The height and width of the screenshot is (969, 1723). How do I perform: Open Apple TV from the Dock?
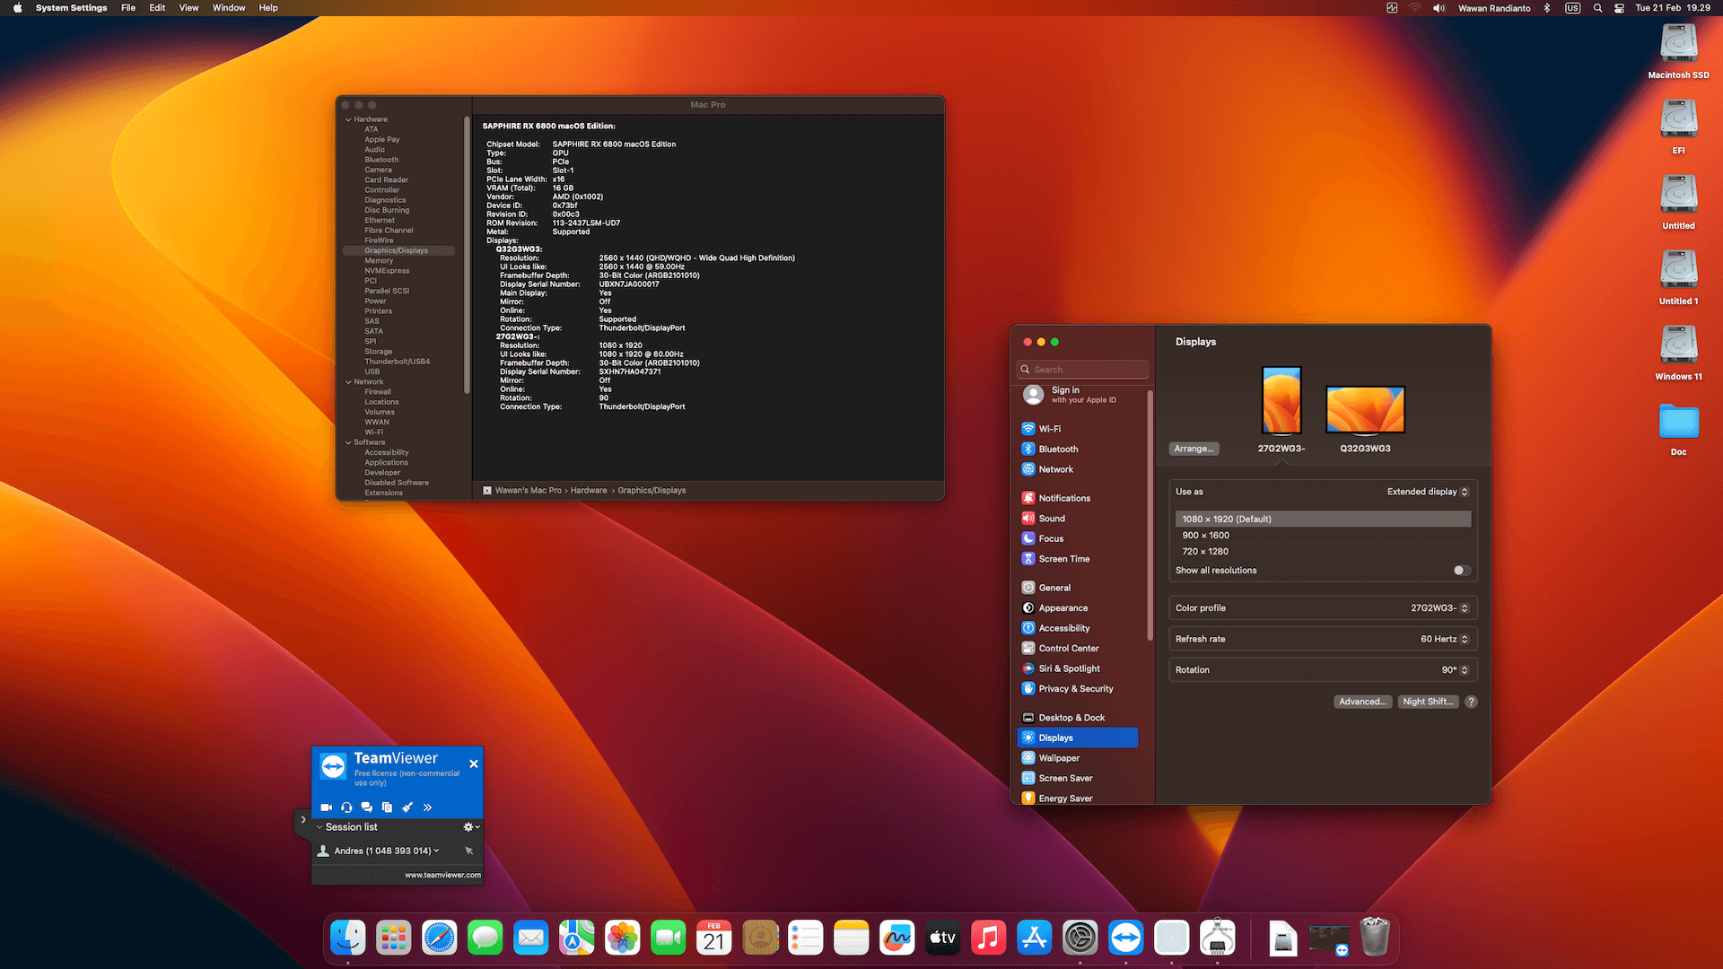pyautogui.click(x=943, y=938)
